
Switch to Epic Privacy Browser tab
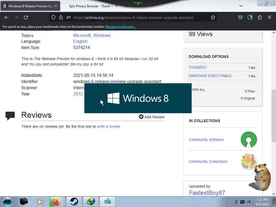[x=90, y=6]
